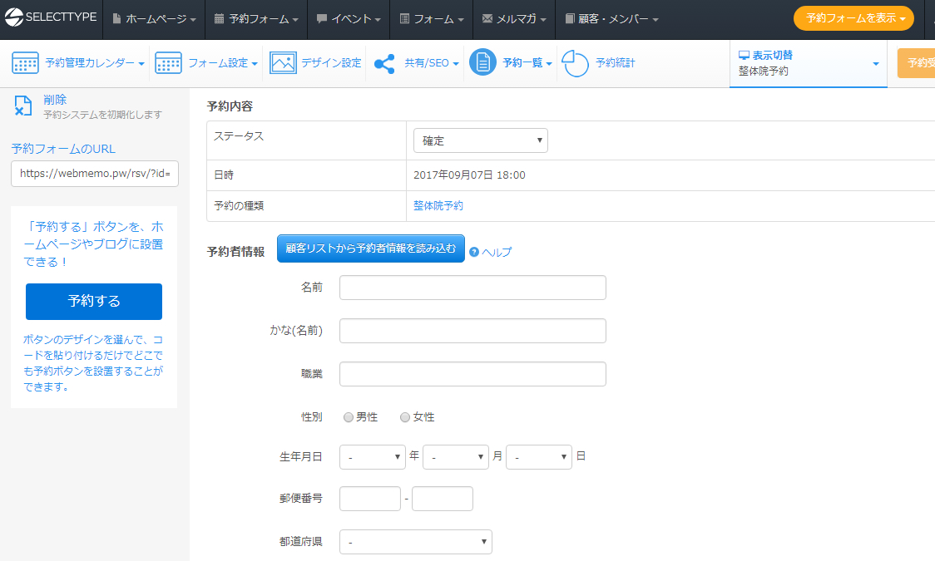
Task: Open the ステータス 確定 dropdown
Action: coord(480,141)
